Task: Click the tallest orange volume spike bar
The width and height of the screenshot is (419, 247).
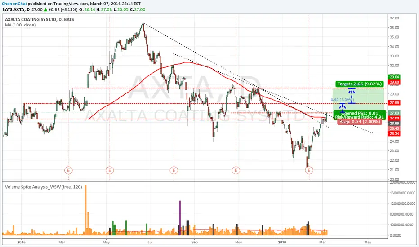Action: (86, 210)
